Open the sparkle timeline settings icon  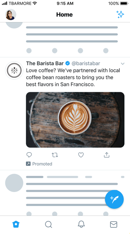coord(120,15)
